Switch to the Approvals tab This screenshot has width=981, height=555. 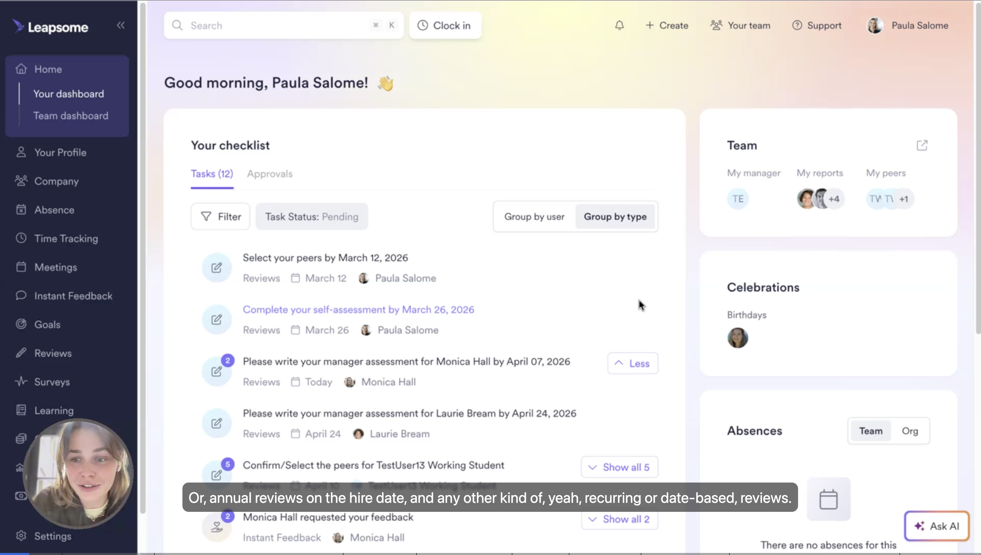point(270,174)
